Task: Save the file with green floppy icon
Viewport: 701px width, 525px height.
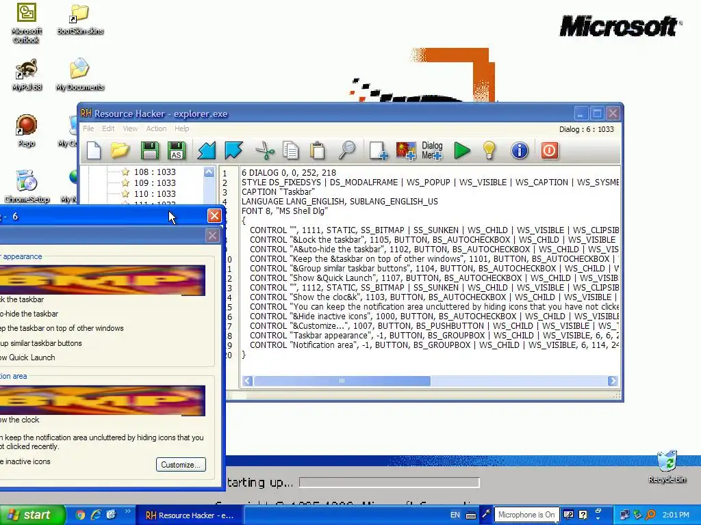Action: click(x=150, y=150)
